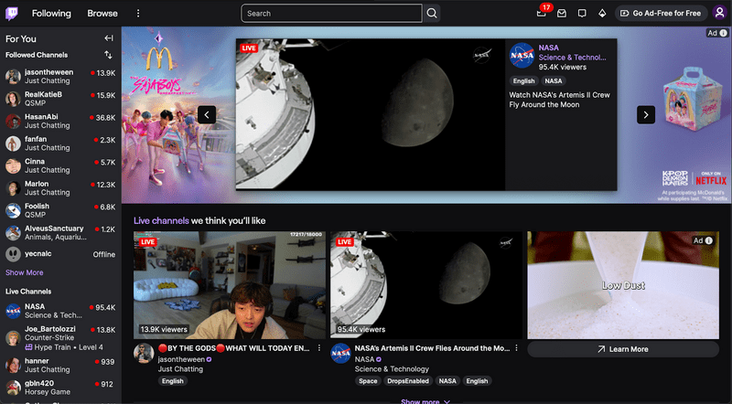Open options menu for jasontheween card
The height and width of the screenshot is (404, 732).
tap(319, 348)
